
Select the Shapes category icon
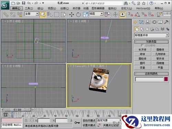click(142, 29)
